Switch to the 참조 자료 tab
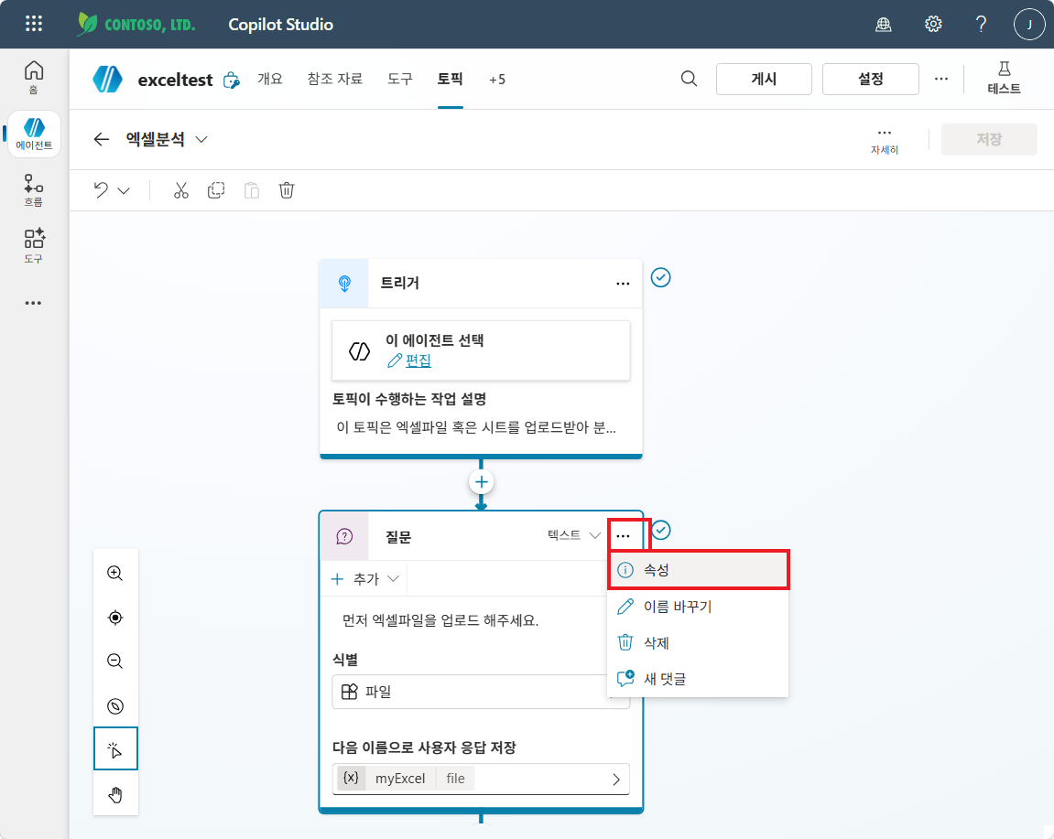 [x=335, y=79]
